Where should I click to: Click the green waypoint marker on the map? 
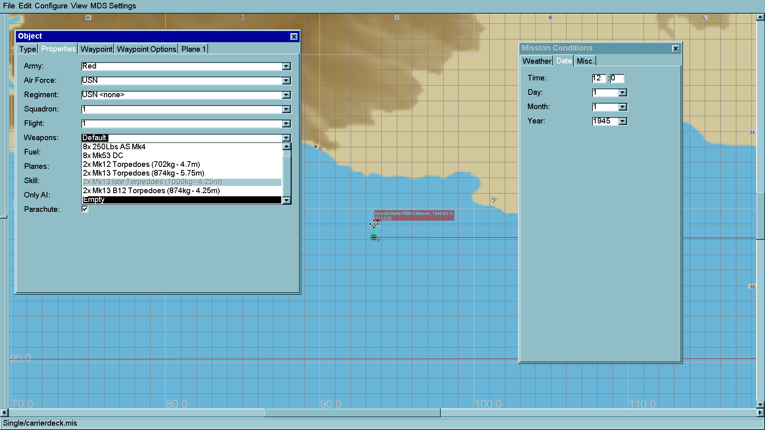(373, 237)
